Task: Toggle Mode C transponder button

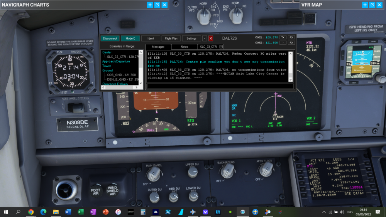Action: pos(130,38)
